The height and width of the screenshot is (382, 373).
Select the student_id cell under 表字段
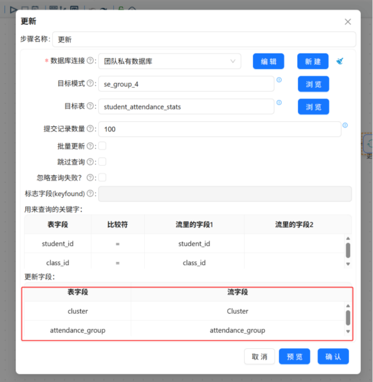pyautogui.click(x=57, y=244)
